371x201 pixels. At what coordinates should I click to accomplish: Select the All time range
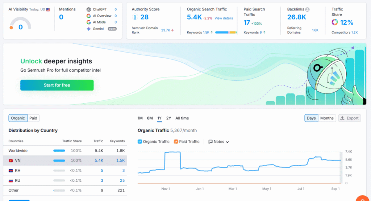tap(182, 118)
